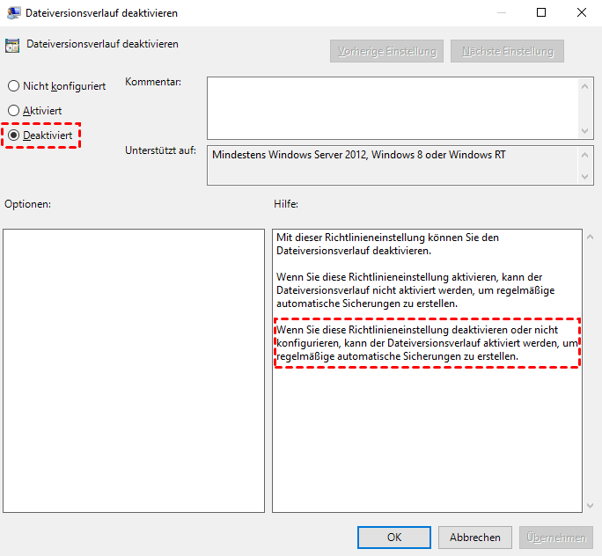
Task: Click the Hilfe pane scroll-up arrow
Action: tap(589, 238)
